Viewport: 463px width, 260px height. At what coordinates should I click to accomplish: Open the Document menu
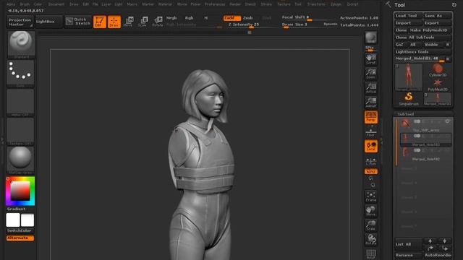(56, 4)
